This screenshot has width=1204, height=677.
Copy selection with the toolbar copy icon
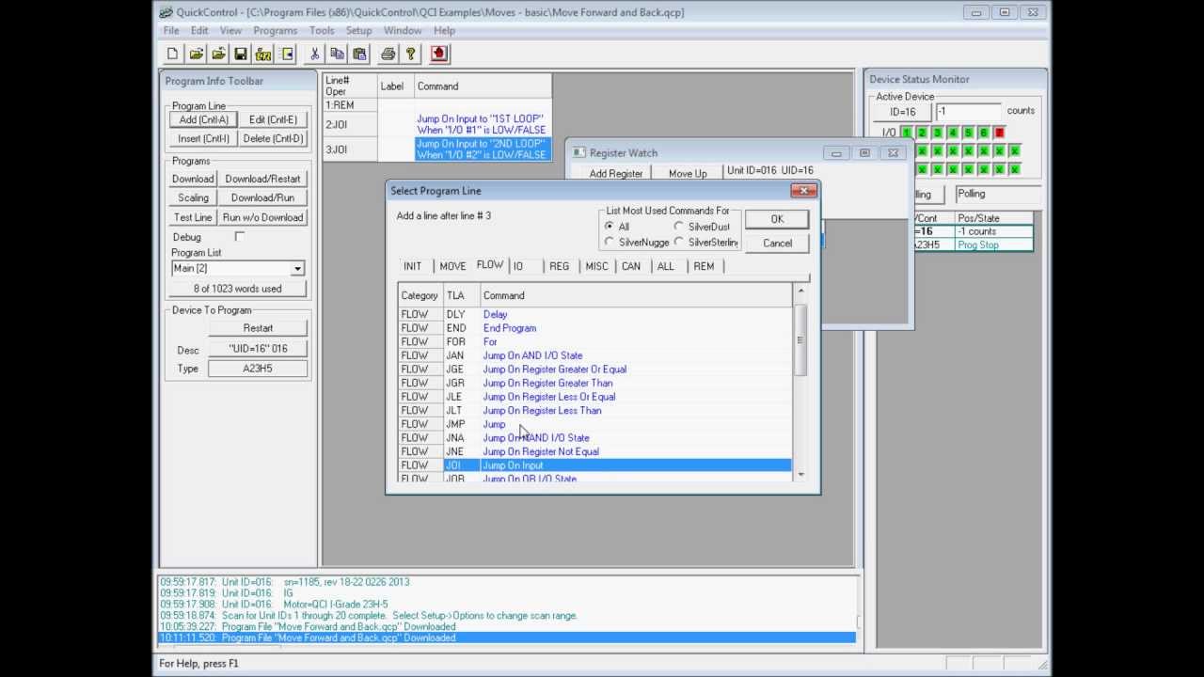tap(337, 55)
